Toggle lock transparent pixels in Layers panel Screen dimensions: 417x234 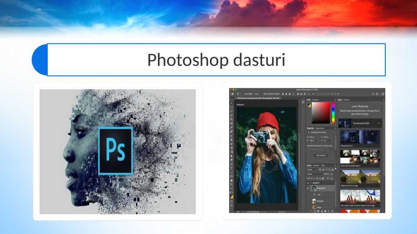pos(312,178)
